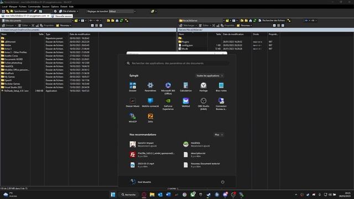Image resolution: width=354 pixels, height=199 pixels.
Task: Click Synchroniser in WinSCP toolbar
Action: click(x=18, y=11)
